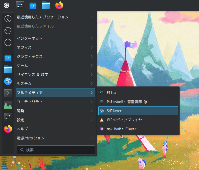Open the green graph monitor favorite
Viewport: 199px width, 170px height.
pos(8,105)
